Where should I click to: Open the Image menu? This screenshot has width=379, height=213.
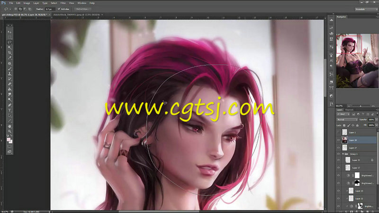[27, 3]
